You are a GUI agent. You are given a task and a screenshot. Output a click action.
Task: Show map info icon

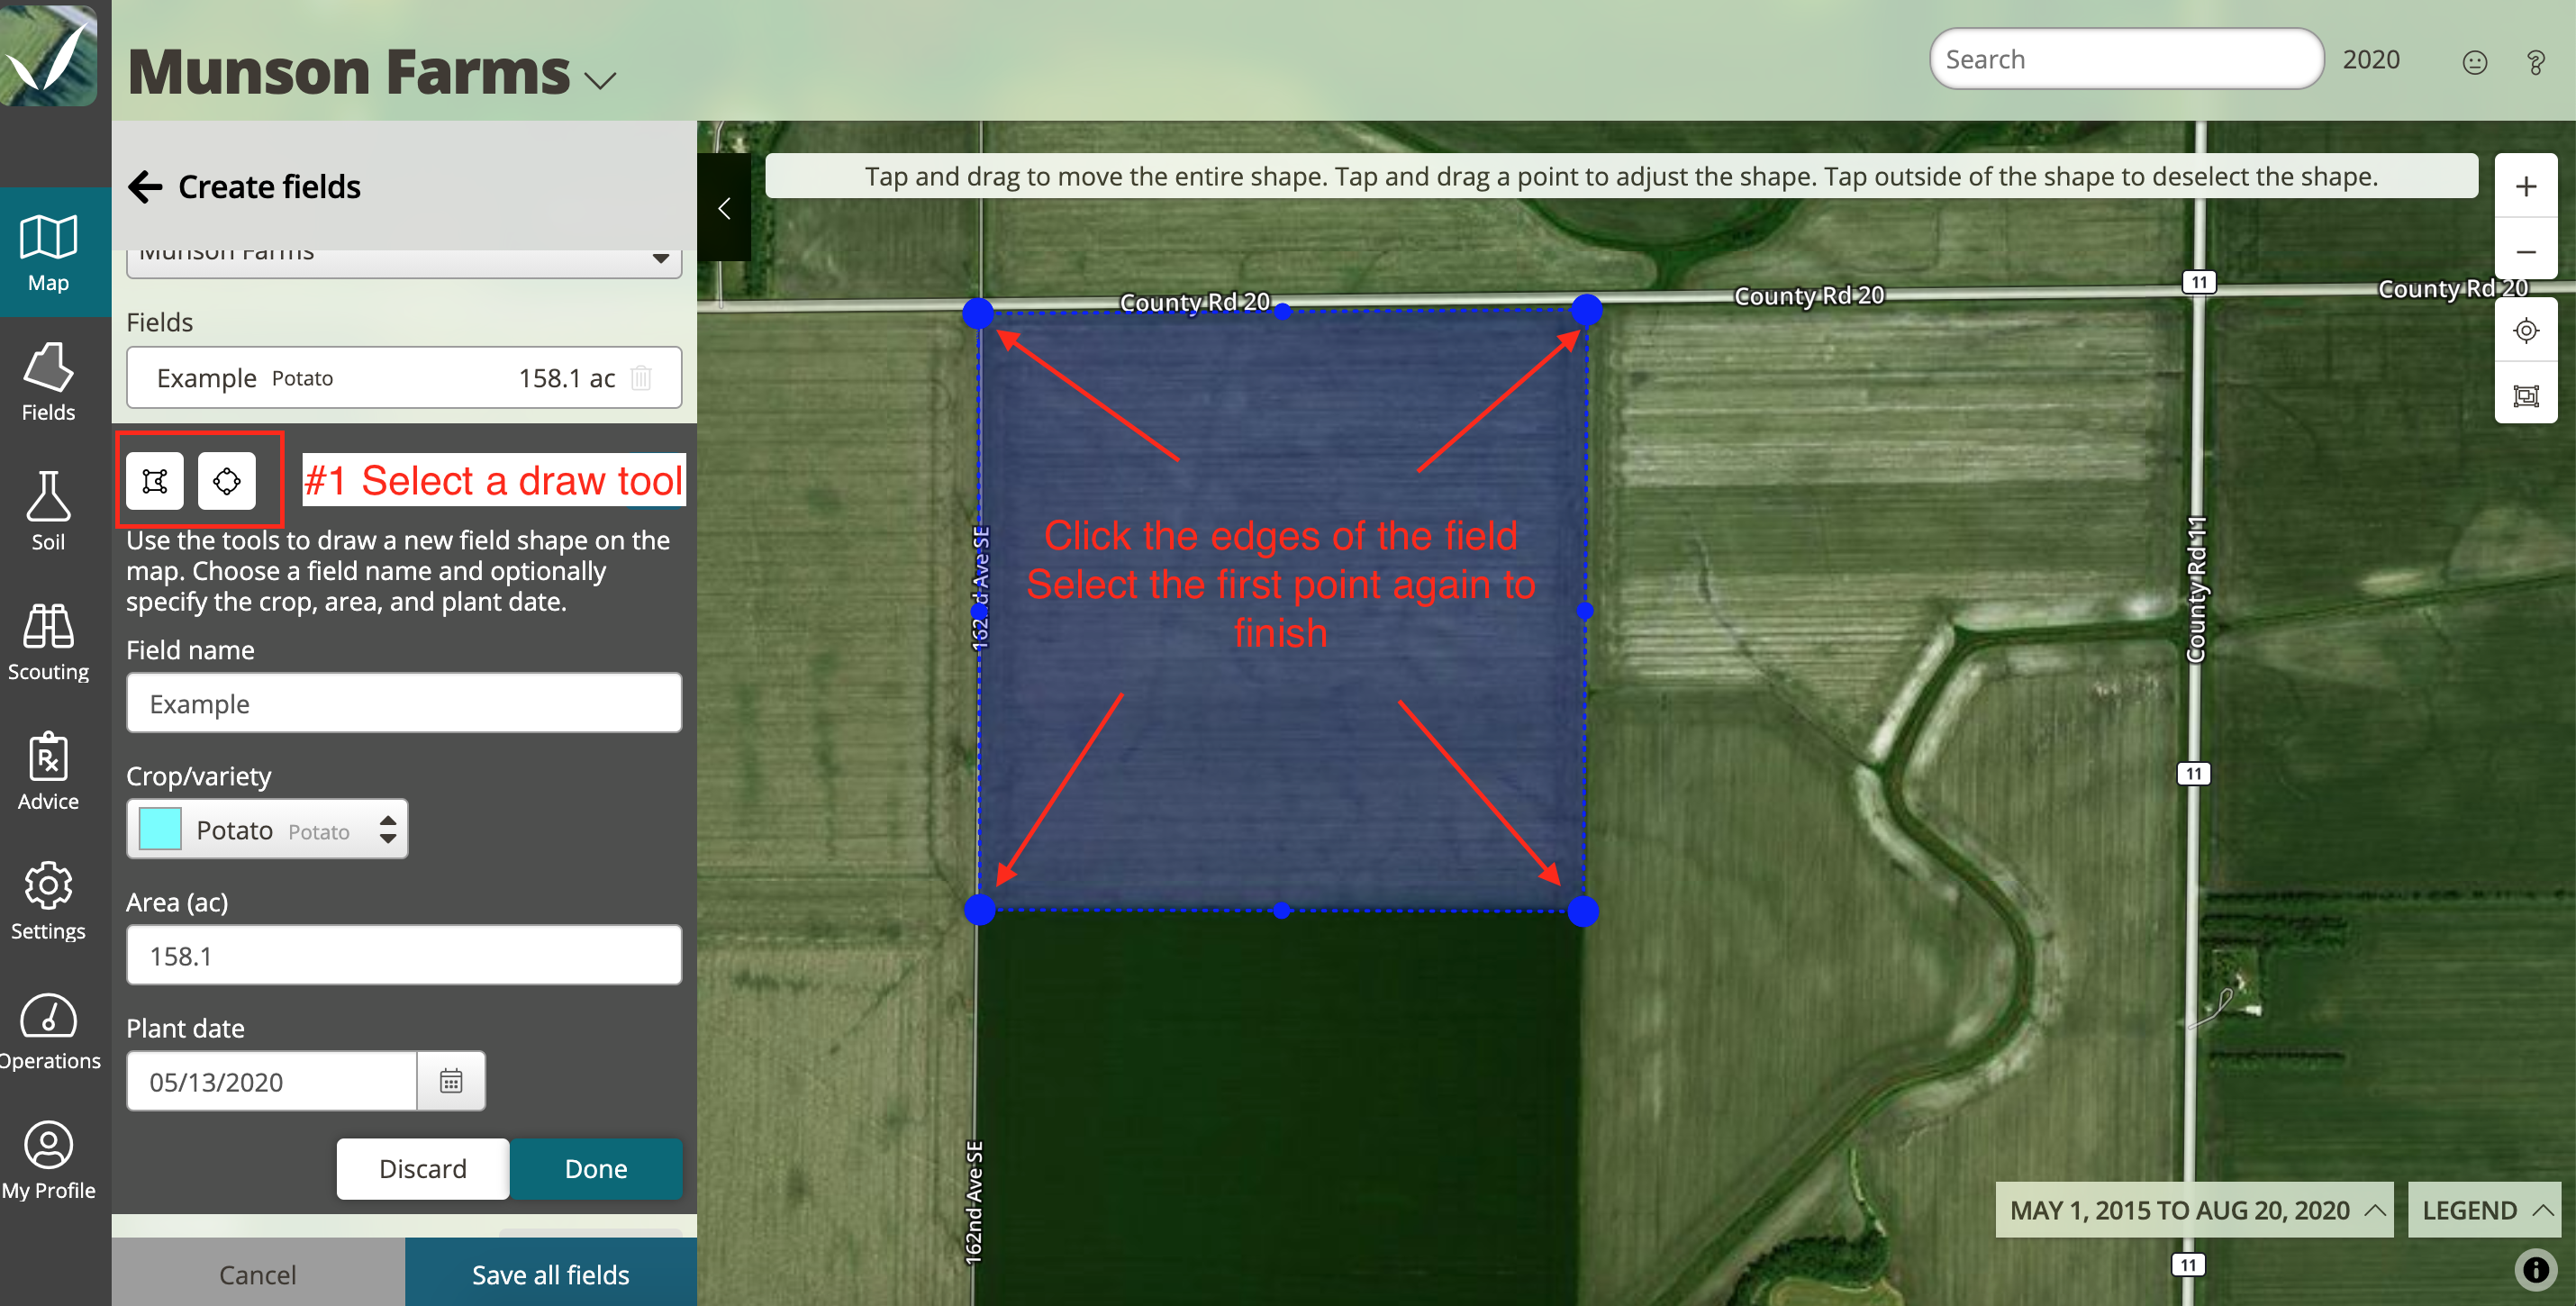(x=2536, y=1268)
